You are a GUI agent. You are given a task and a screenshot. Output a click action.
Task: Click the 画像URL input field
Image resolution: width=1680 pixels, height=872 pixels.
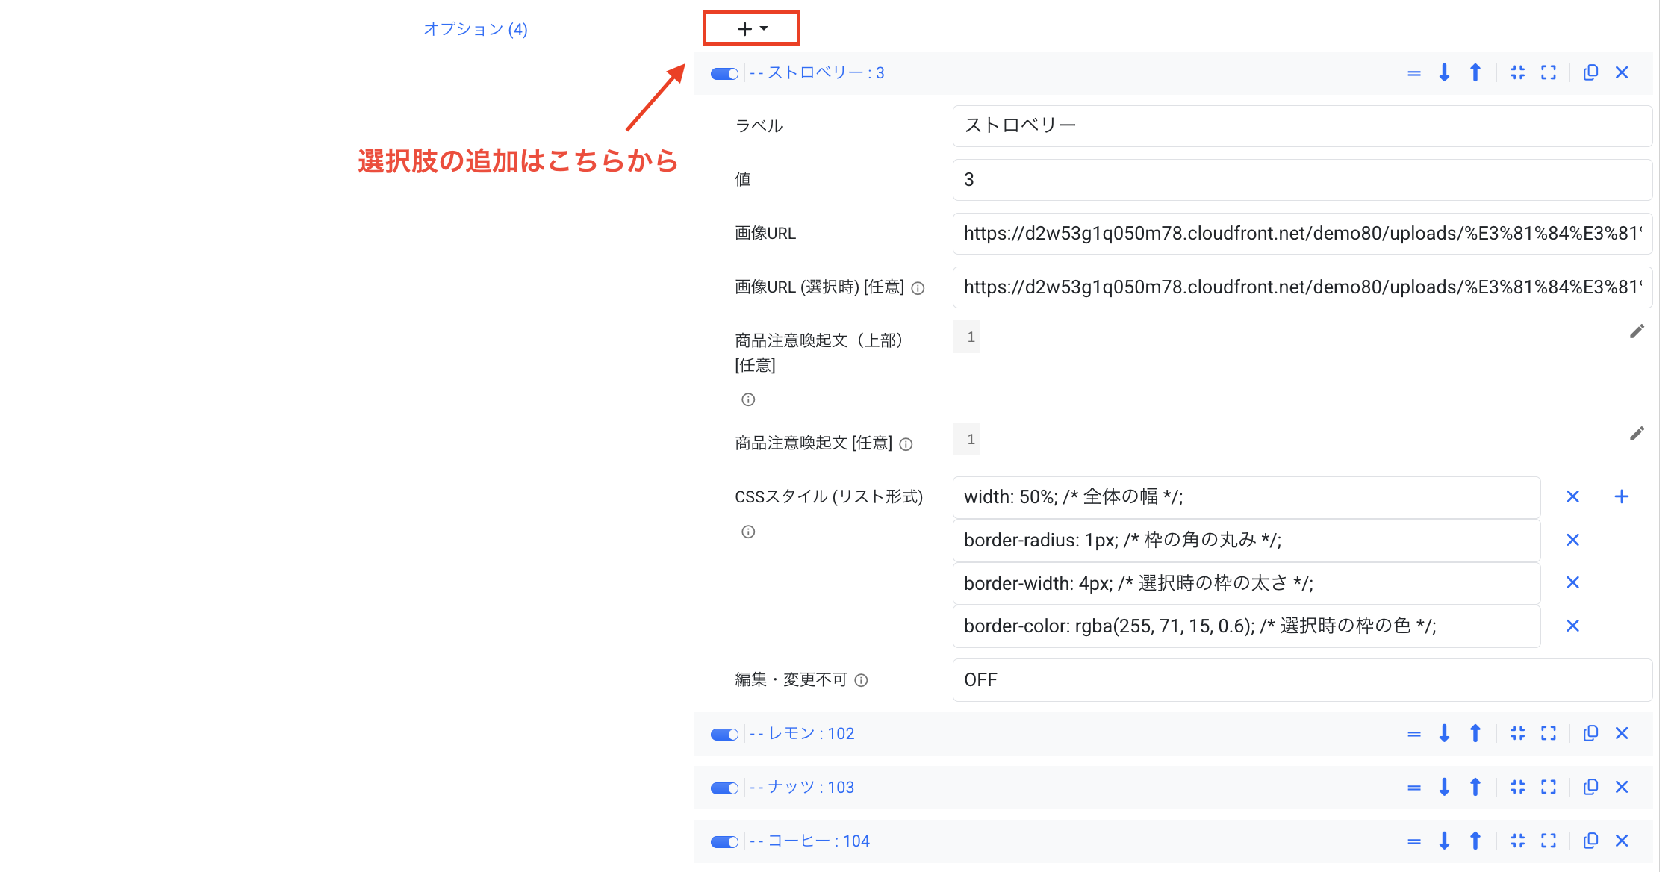point(1302,234)
